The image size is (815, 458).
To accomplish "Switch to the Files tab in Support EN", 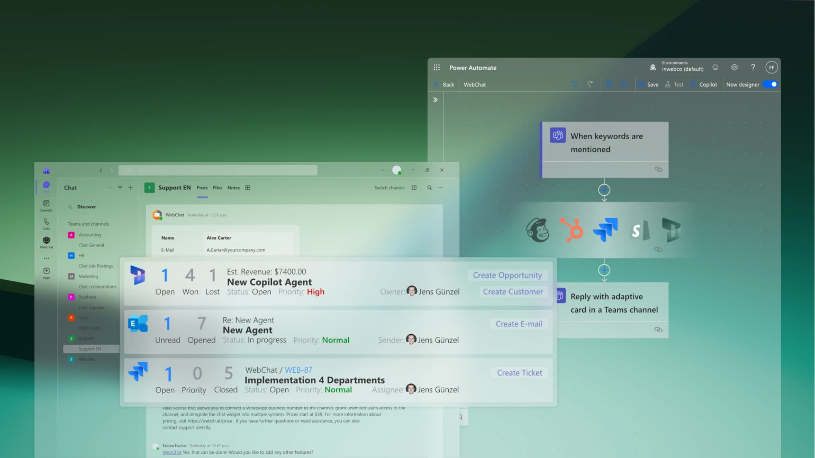I will (218, 188).
